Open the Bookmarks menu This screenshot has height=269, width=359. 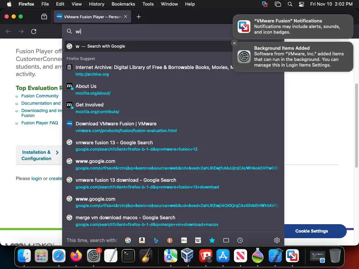123,4
